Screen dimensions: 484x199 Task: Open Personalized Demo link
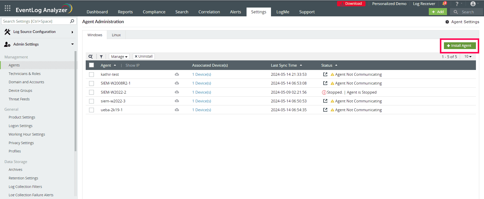pyautogui.click(x=389, y=4)
